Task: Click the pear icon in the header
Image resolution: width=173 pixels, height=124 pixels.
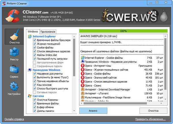Action: point(163,16)
